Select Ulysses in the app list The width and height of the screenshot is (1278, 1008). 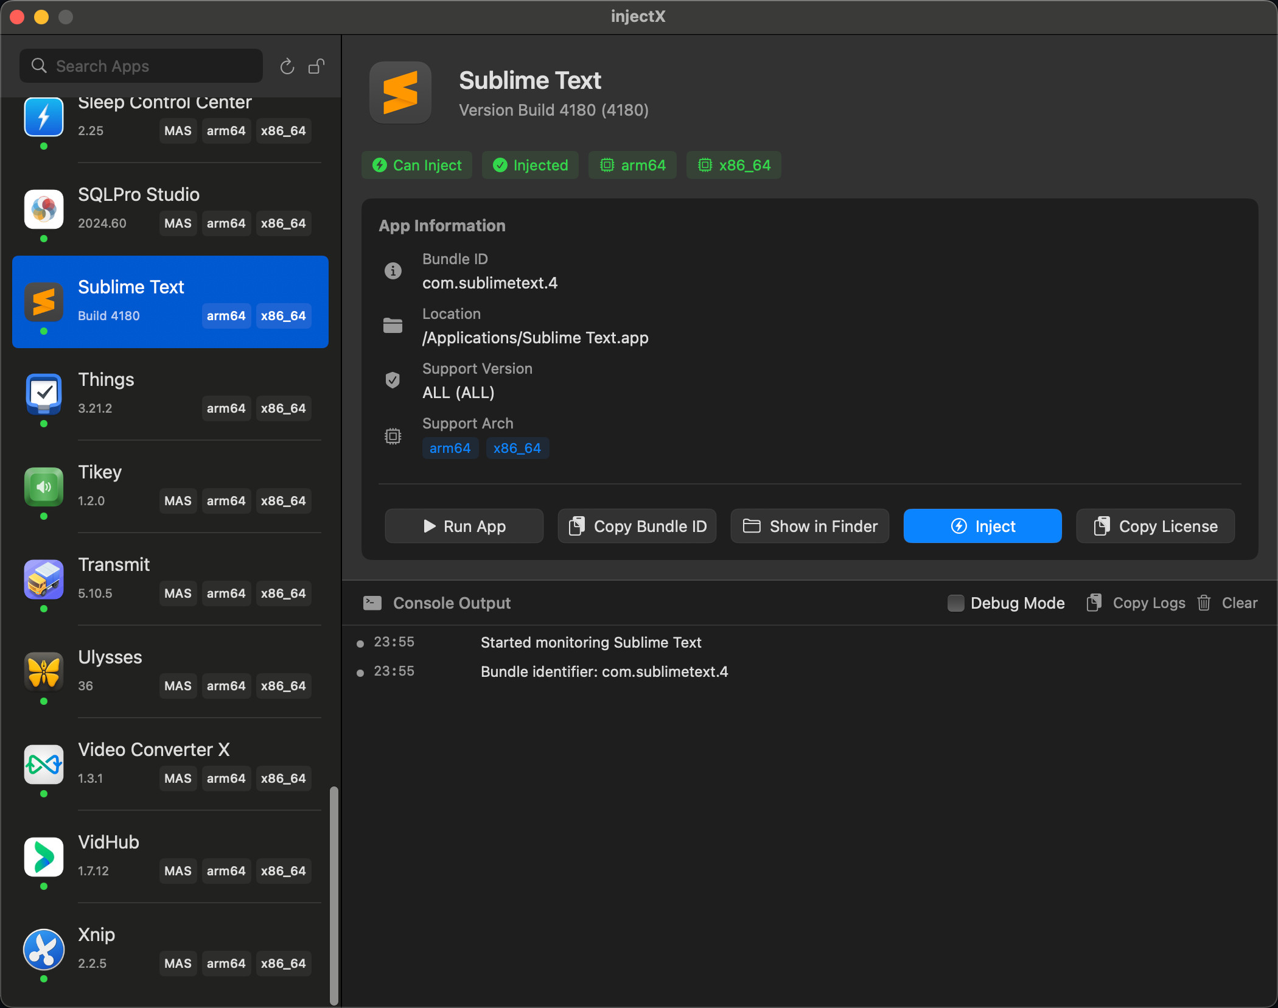[x=170, y=672]
